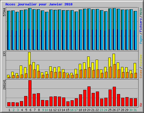Click the 193 visits axis value
Image resolution: width=144 pixels, height=113 pixels.
click(4, 54)
